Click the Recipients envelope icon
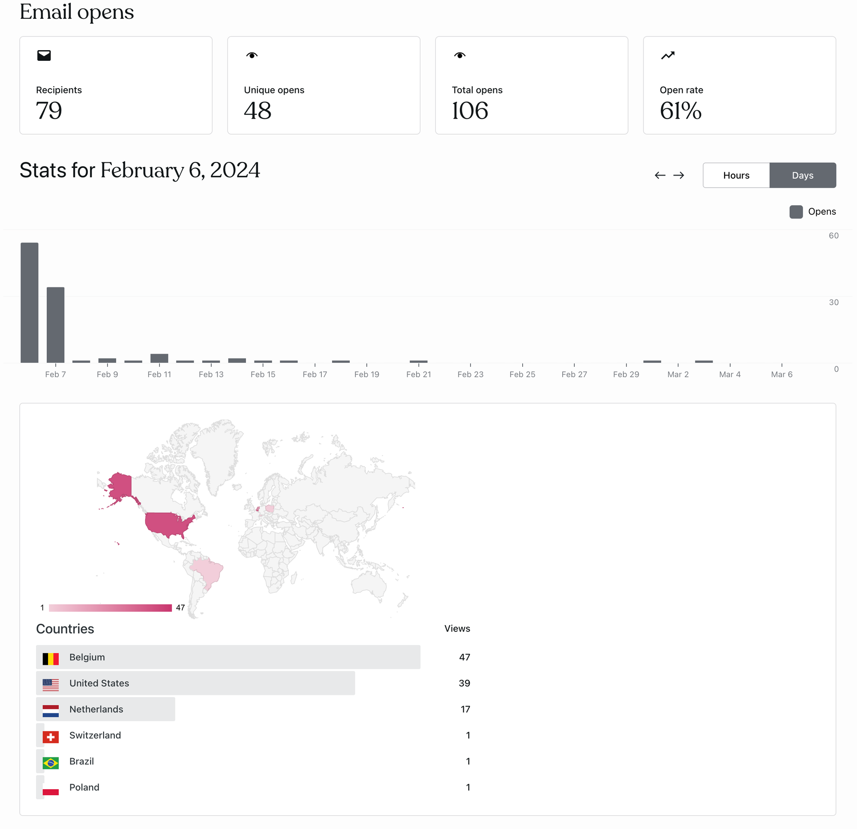Image resolution: width=857 pixels, height=829 pixels. (x=44, y=56)
